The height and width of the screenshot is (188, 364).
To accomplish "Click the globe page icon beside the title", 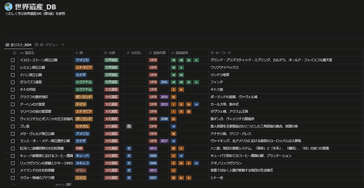I will pos(8,6).
